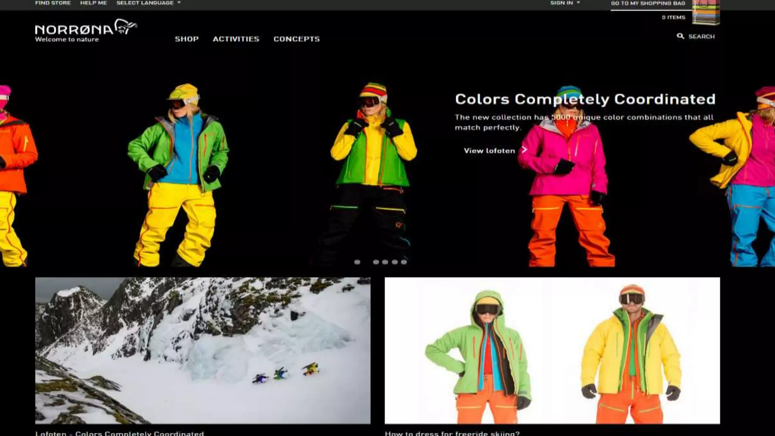
Task: Expand the Select Language dropdown
Action: tap(148, 3)
